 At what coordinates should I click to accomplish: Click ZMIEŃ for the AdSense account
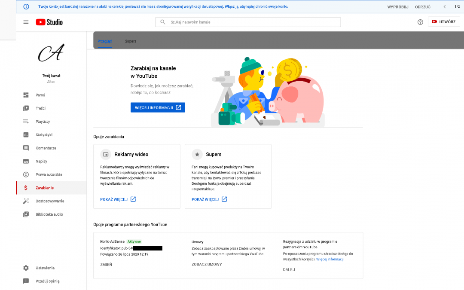click(x=106, y=265)
